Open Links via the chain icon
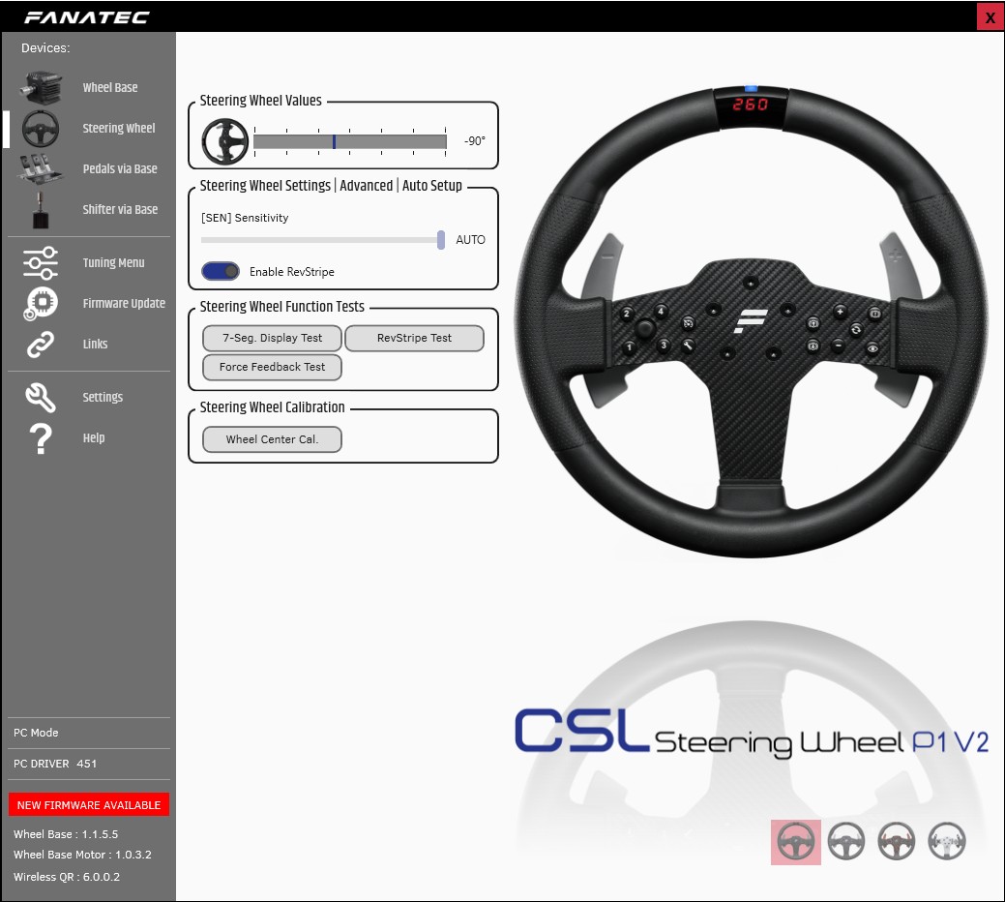The height and width of the screenshot is (902, 1005). click(x=41, y=344)
